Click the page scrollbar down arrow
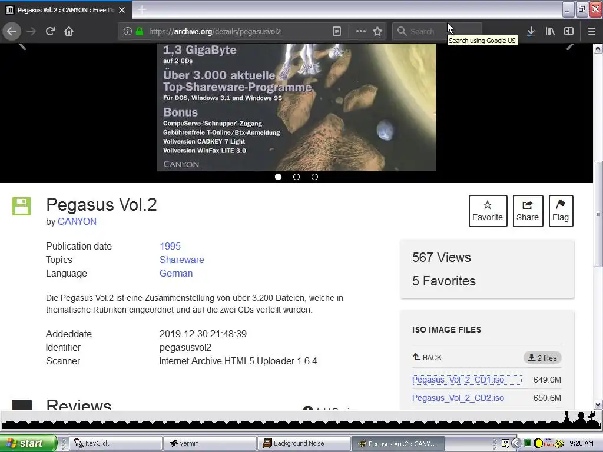Screen dimensions: 603x452 tap(598, 404)
